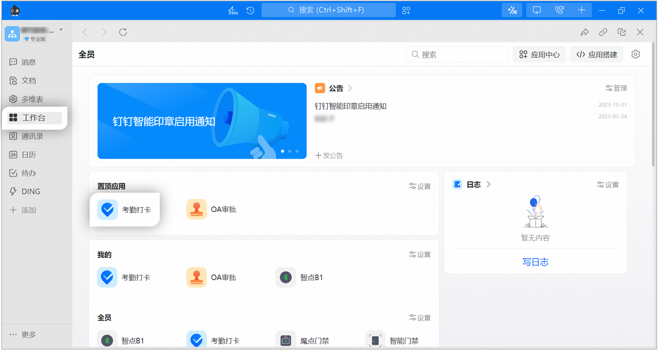Viewport: 658px width, 350px height.
Task: Click 发公告 to post an announcement
Action: point(329,155)
